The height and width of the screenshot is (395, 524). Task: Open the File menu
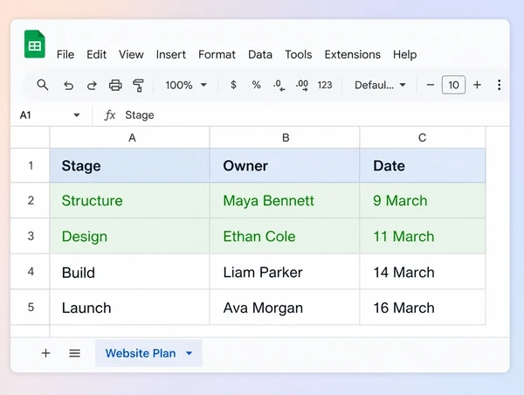(65, 54)
